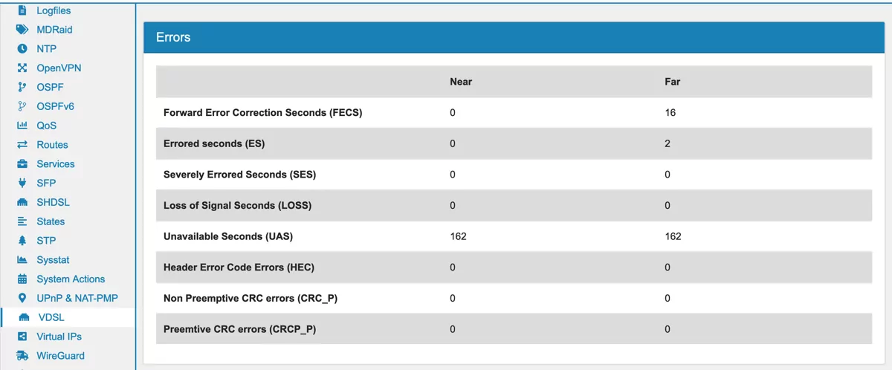Click the ES Far value 2

pyautogui.click(x=668, y=143)
